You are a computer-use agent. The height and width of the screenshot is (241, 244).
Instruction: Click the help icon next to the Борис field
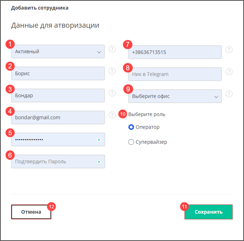(x=112, y=71)
